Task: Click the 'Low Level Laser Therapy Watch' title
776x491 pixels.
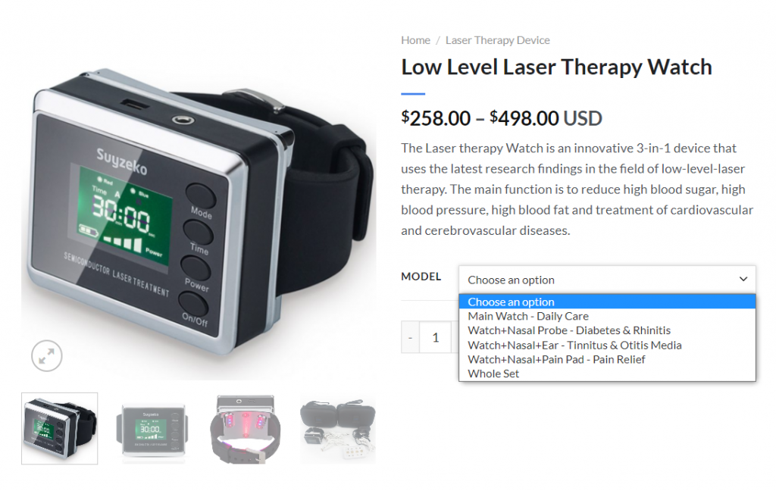Action: pyautogui.click(x=556, y=67)
